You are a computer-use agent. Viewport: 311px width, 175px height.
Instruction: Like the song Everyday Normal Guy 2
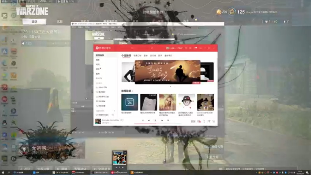point(122,120)
